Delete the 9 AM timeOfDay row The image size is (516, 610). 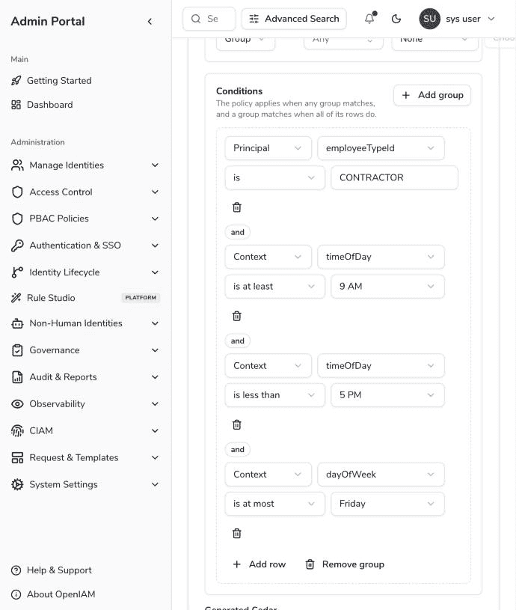point(236,316)
